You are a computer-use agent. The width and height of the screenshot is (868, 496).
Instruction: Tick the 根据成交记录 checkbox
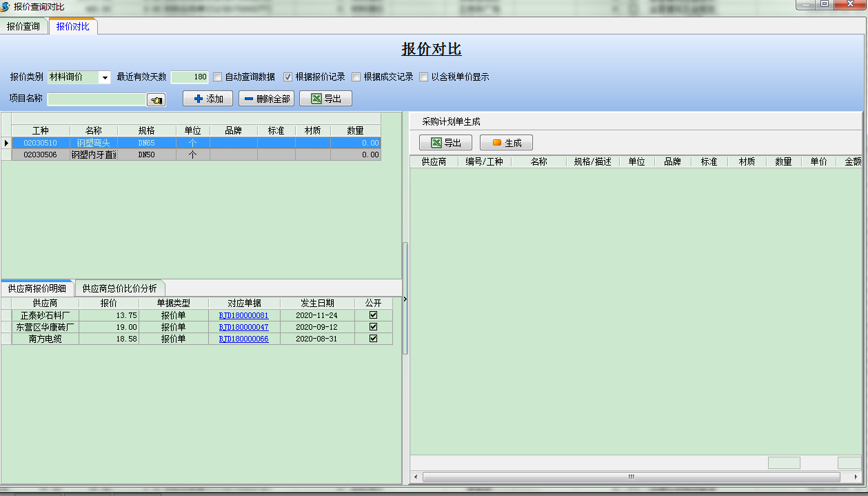(356, 77)
